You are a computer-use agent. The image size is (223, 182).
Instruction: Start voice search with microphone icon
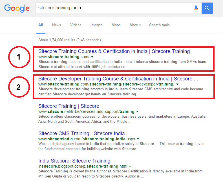[196, 8]
